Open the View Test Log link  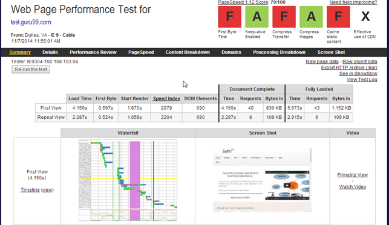click(x=362, y=80)
